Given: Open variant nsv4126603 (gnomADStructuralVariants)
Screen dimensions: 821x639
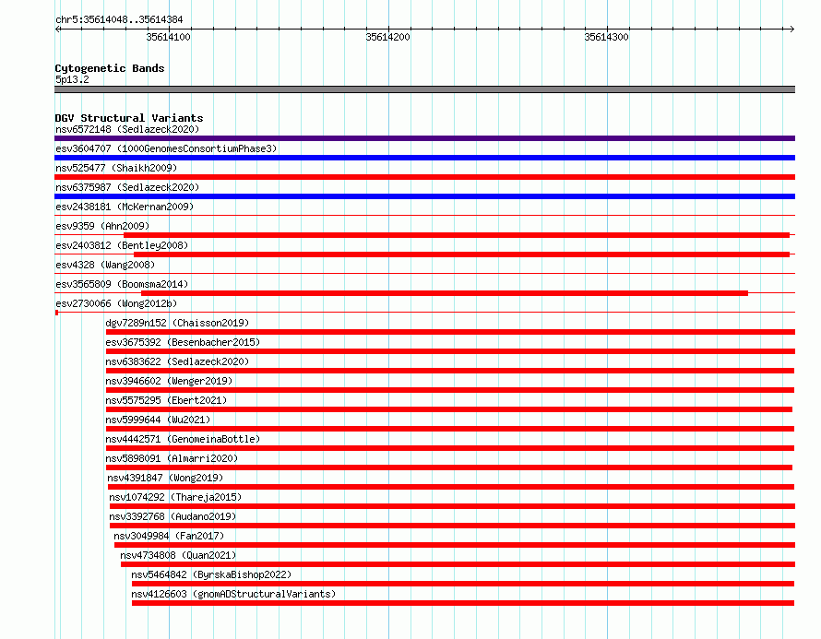Looking at the screenshot, I should pos(233,594).
